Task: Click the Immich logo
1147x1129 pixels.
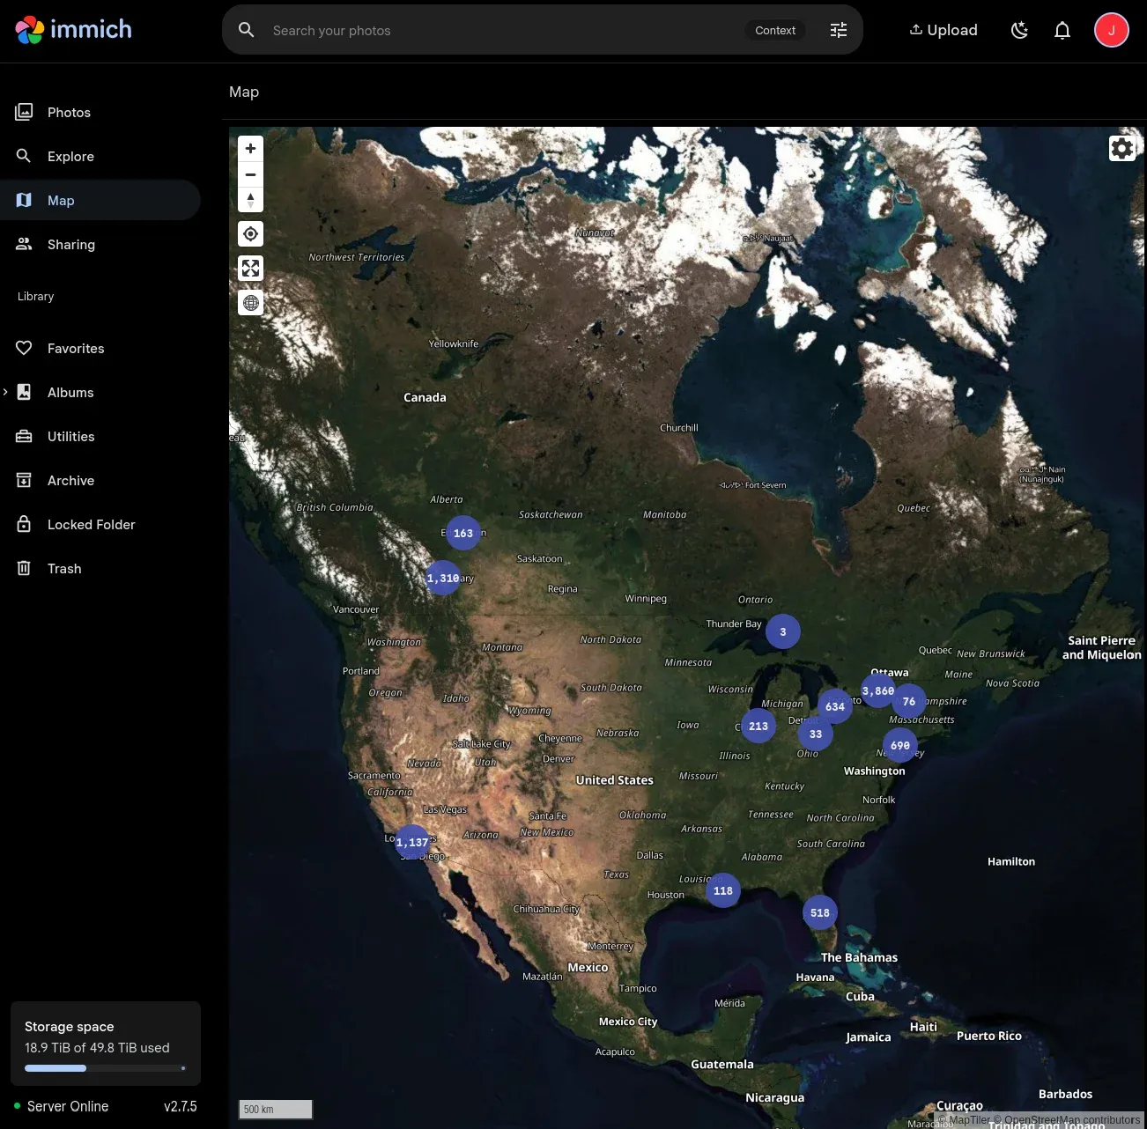Action: click(74, 30)
